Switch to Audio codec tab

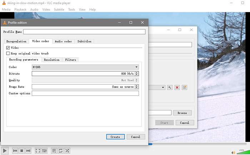(x=63, y=41)
